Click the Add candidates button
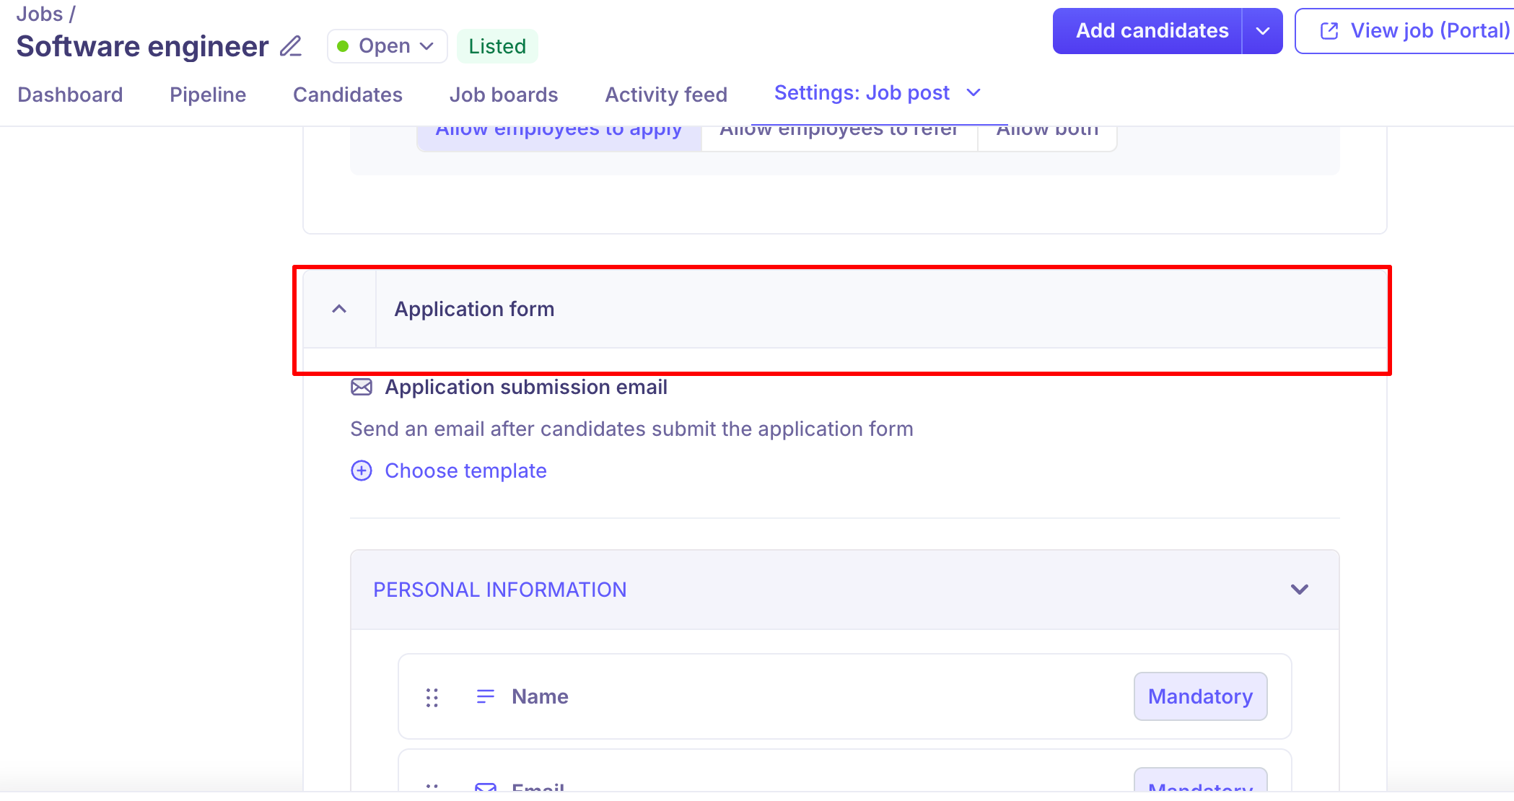The height and width of the screenshot is (801, 1514). pyautogui.click(x=1152, y=31)
